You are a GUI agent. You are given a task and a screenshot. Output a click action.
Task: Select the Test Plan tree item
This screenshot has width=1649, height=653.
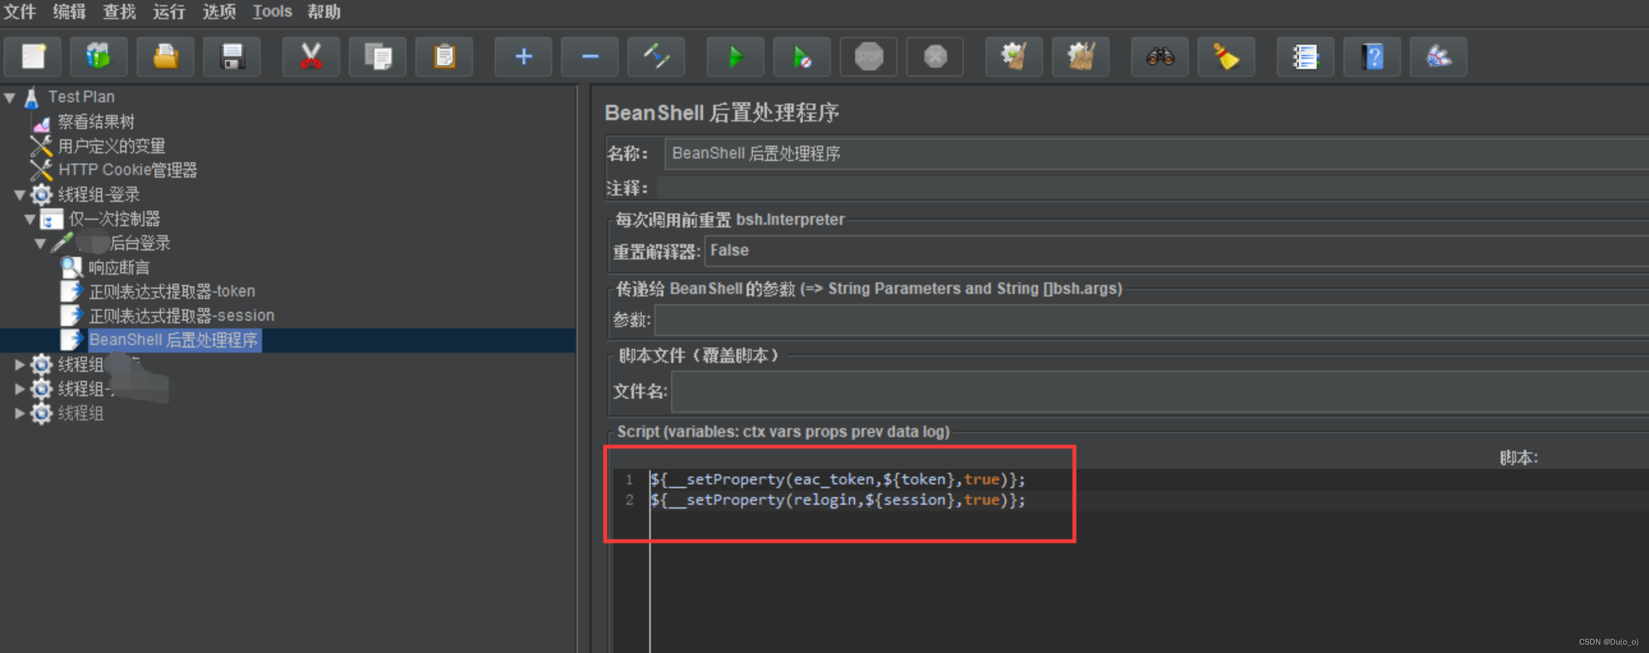(81, 97)
